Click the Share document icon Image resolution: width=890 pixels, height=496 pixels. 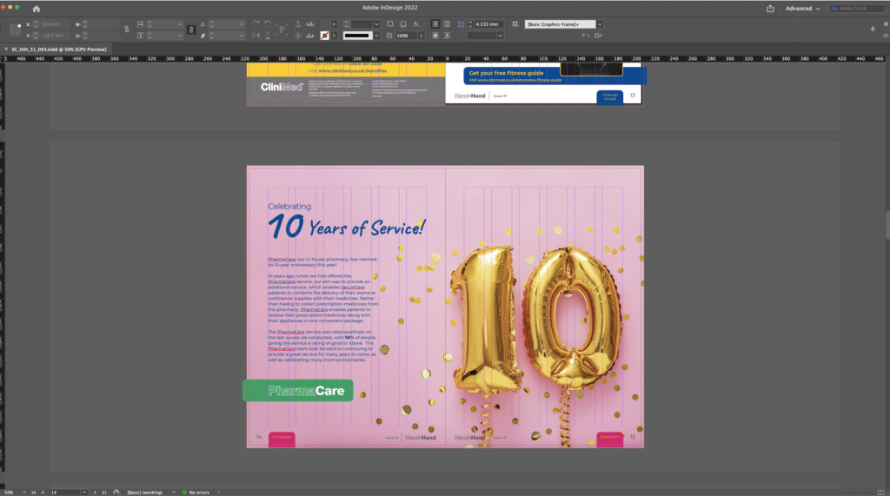(770, 9)
